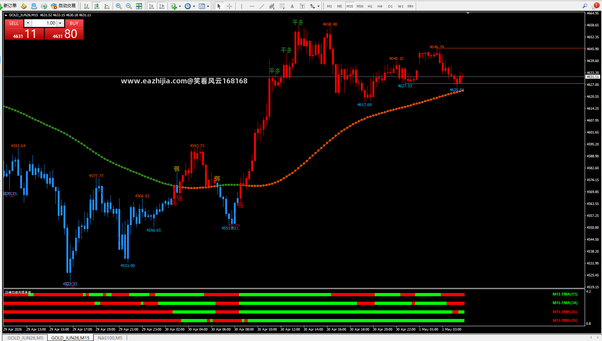The image size is (602, 341).
Task: Switch chart to candlesticks mode
Action: 97,6
